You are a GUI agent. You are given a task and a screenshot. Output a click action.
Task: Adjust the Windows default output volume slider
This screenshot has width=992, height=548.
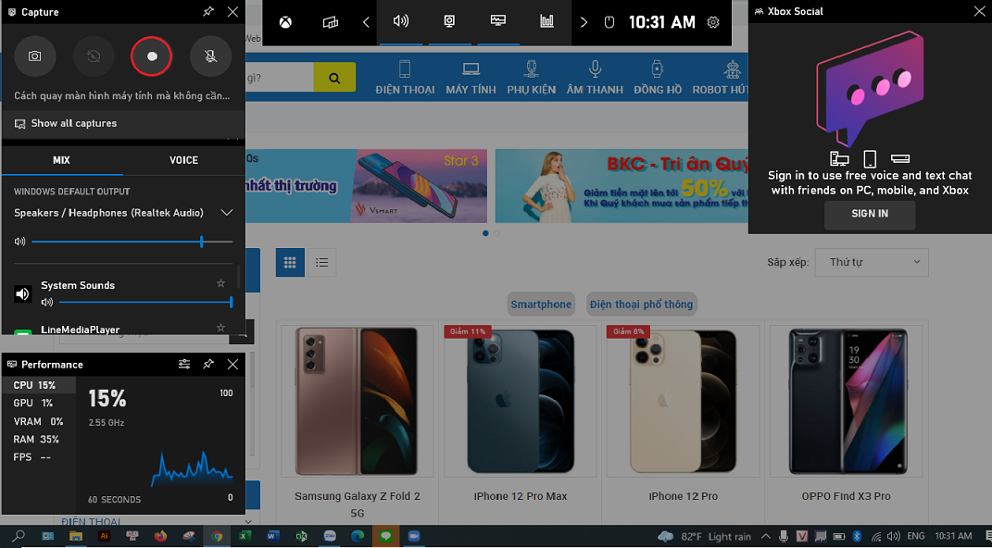click(x=132, y=242)
